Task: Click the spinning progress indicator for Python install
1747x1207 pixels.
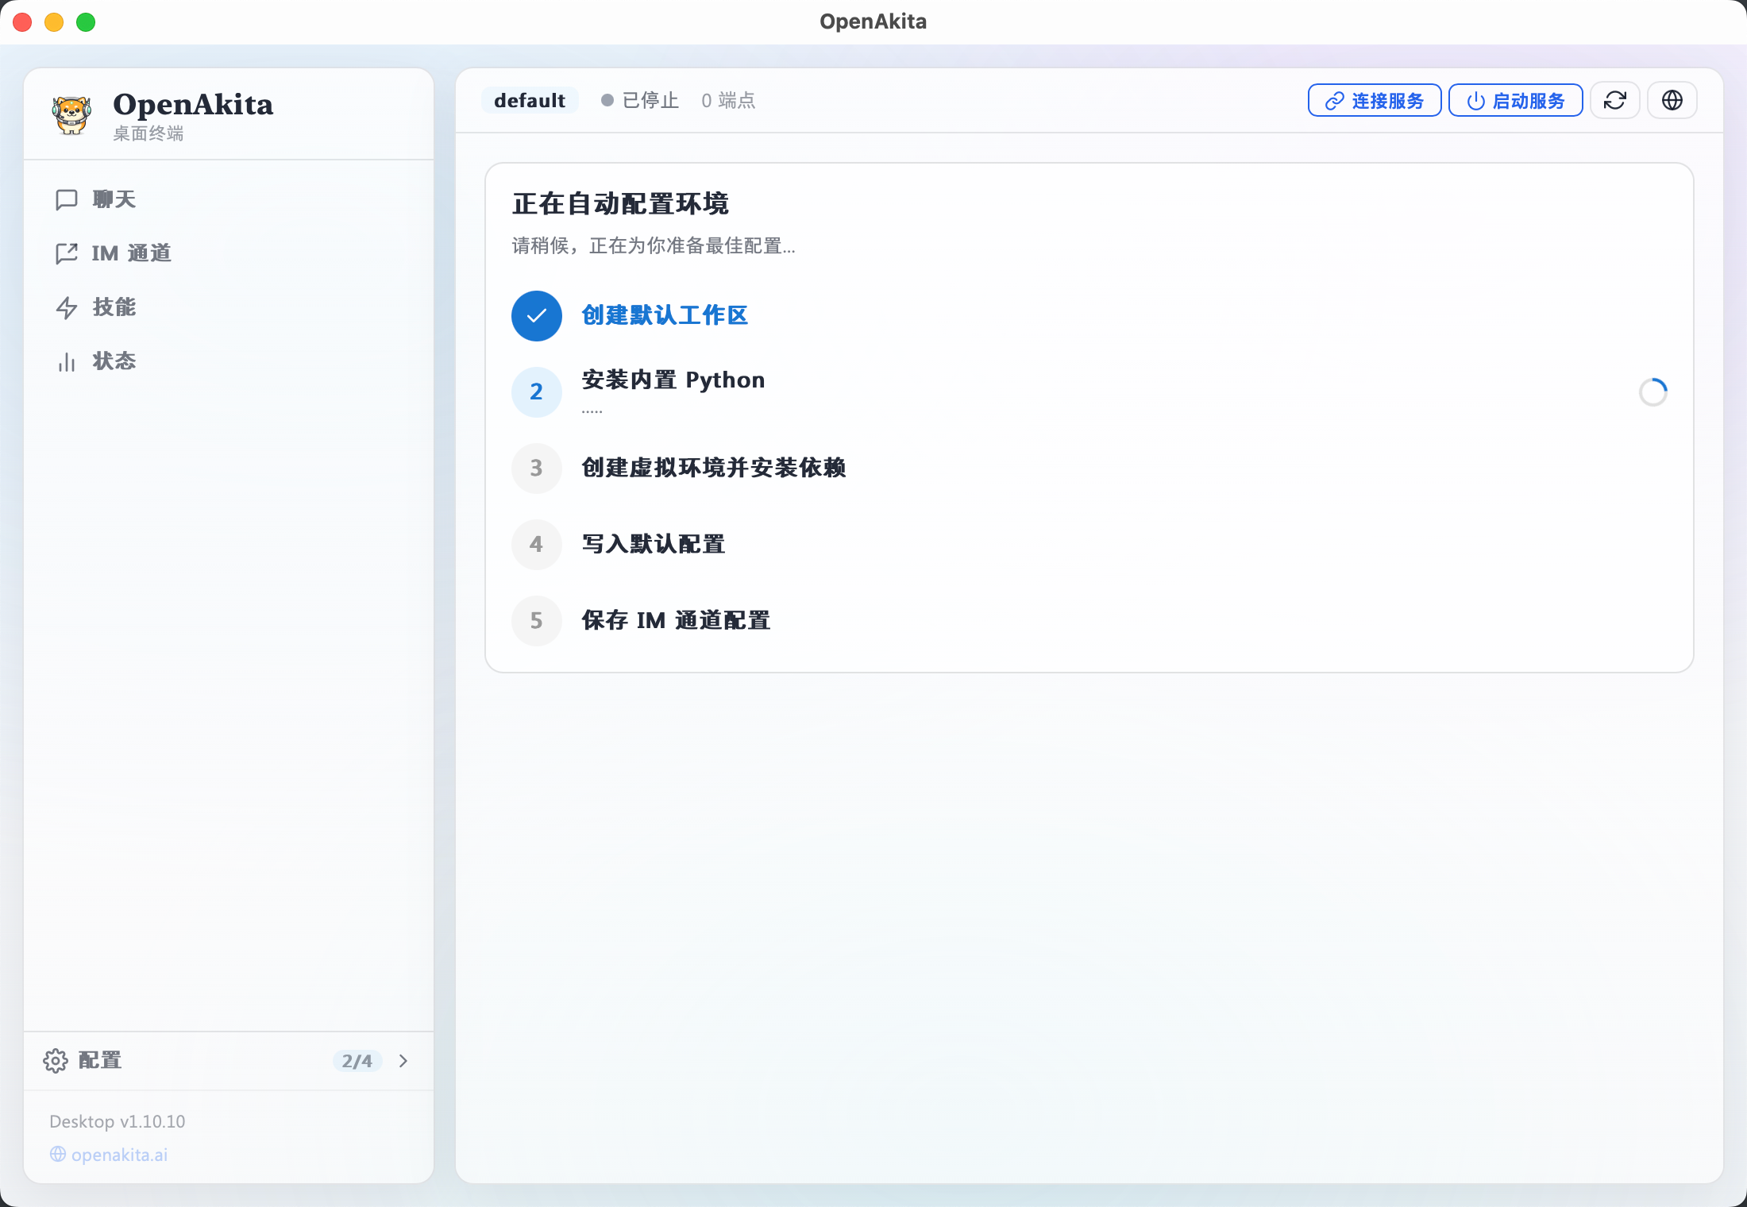Action: point(1654,391)
